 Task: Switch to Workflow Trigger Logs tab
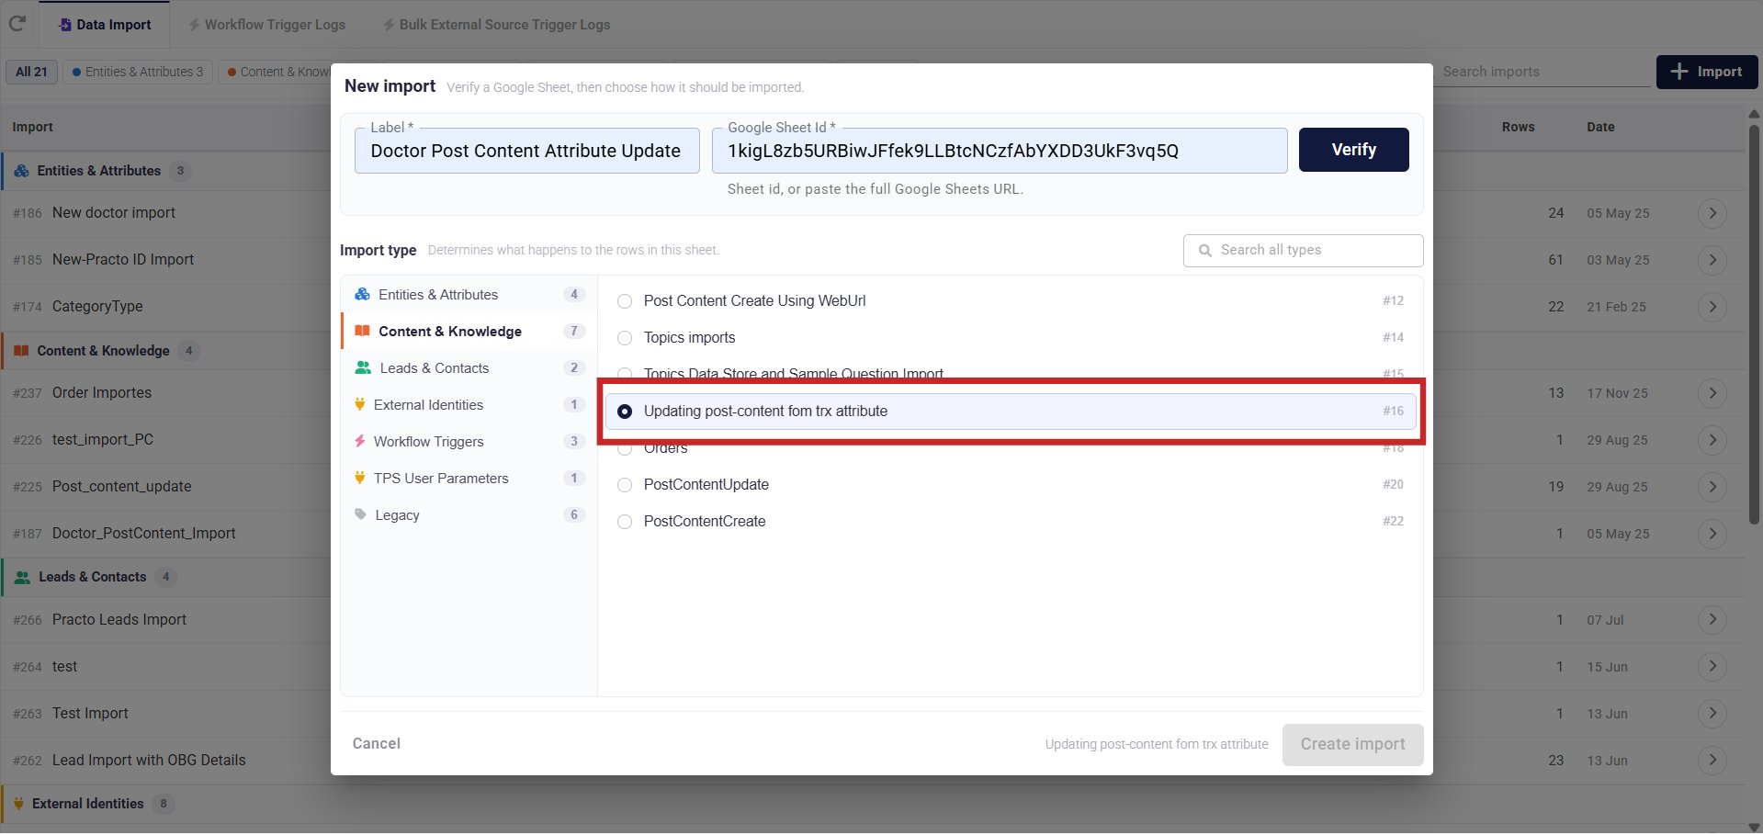coord(266,25)
